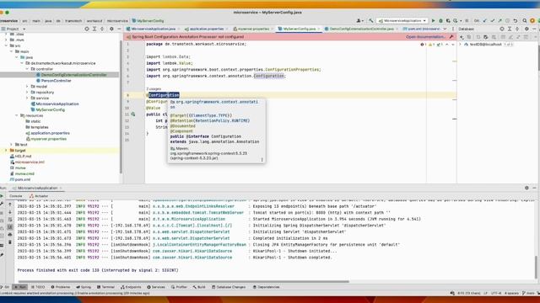The width and height of the screenshot is (540, 303).
Task: Select MyServerConfig in Project tree
Action: [x=48, y=109]
